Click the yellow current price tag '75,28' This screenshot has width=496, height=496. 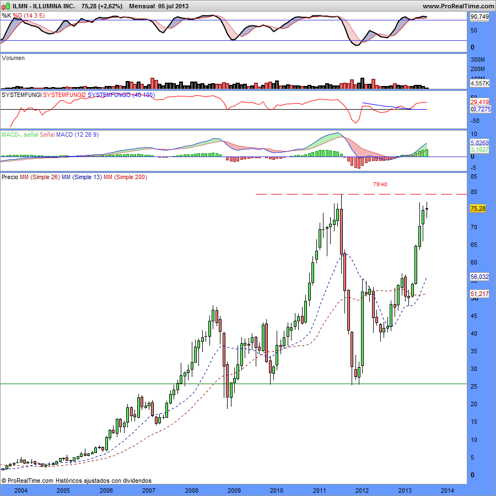tap(478, 208)
